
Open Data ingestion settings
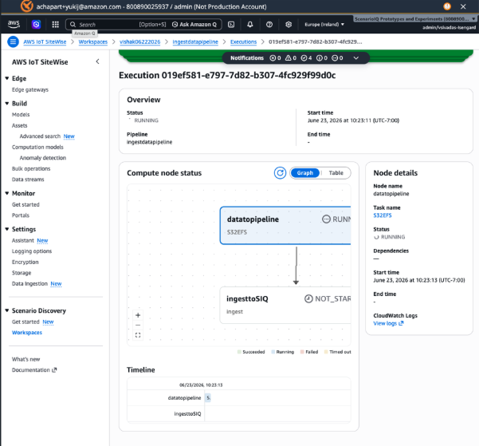tap(29, 283)
